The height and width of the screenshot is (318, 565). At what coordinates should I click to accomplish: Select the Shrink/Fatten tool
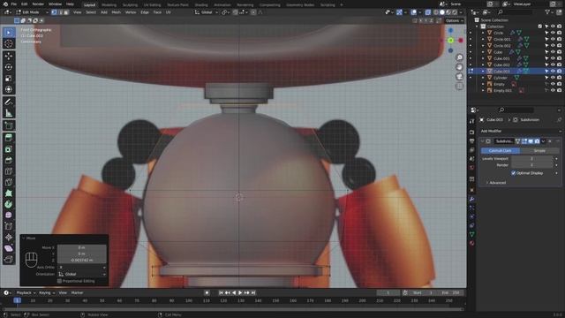[x=9, y=238]
